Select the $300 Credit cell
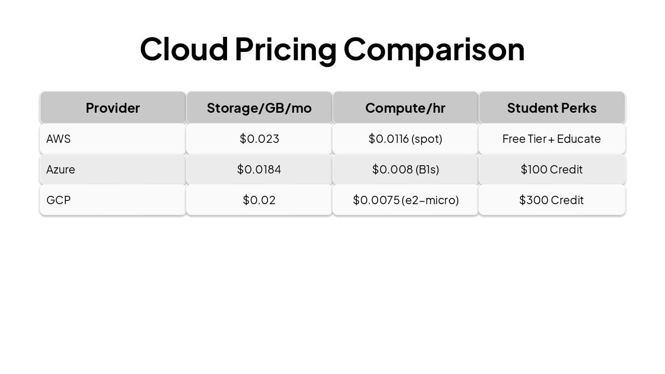665x374 pixels. coord(552,200)
